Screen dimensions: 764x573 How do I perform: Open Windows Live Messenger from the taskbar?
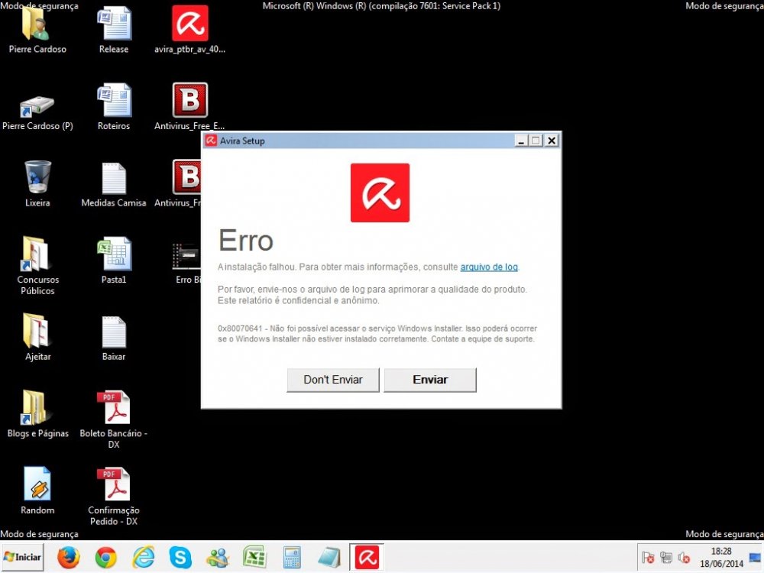(x=218, y=557)
